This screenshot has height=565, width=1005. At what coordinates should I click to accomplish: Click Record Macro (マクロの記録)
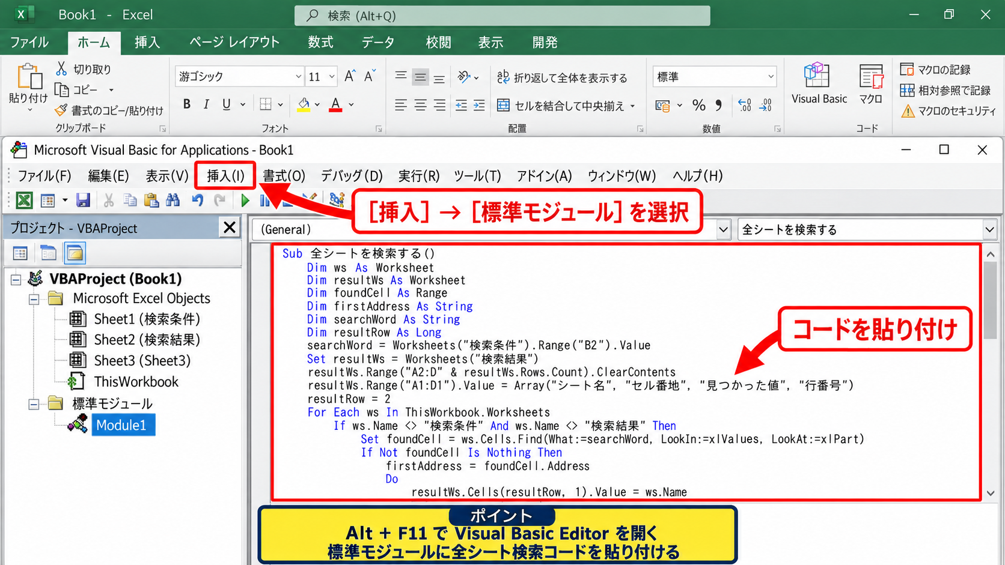click(935, 70)
